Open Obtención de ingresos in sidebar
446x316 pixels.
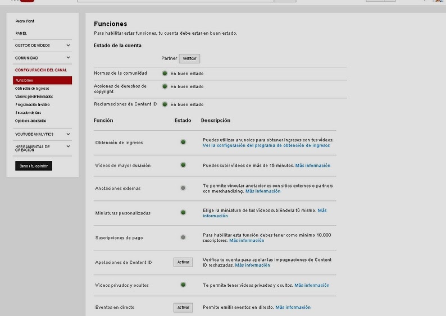(x=32, y=88)
